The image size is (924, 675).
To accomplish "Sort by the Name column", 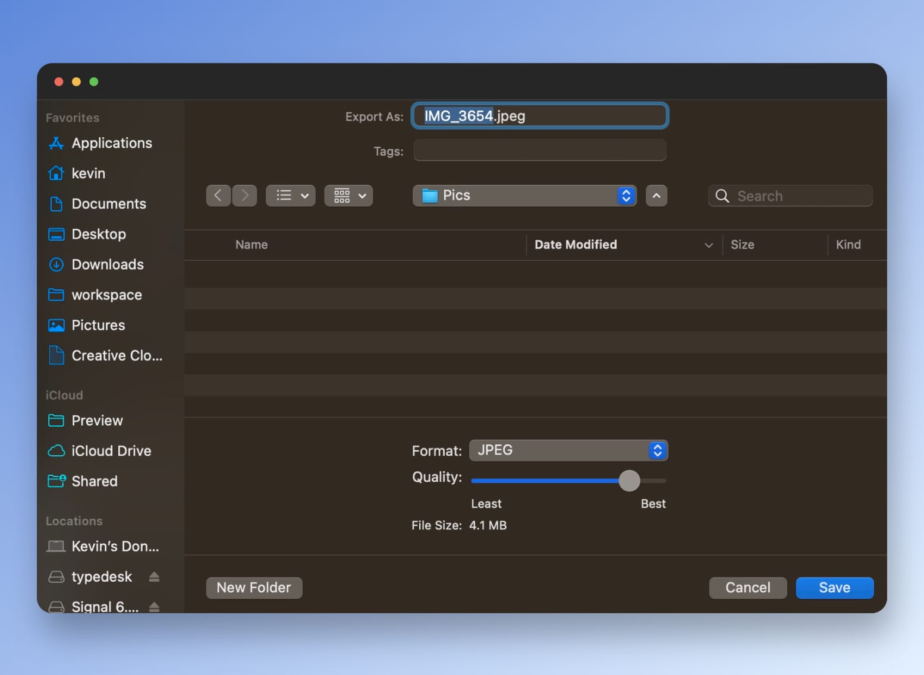I will pos(252,245).
